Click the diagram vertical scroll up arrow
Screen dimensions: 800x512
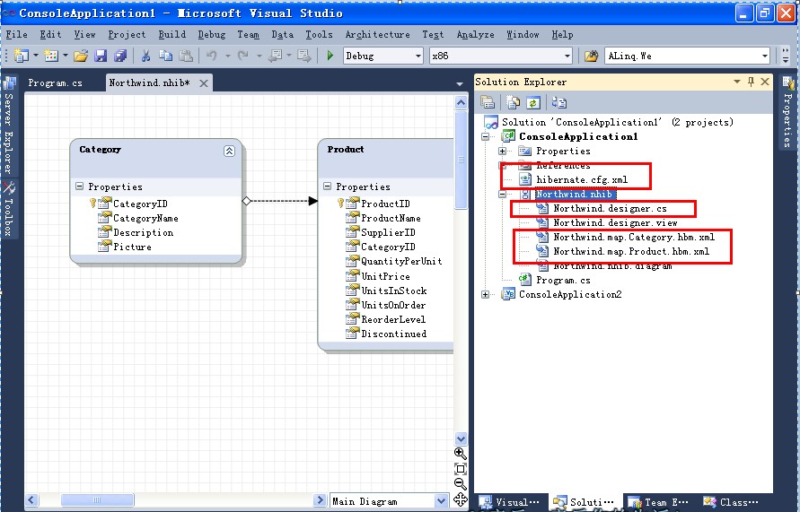pos(461,102)
